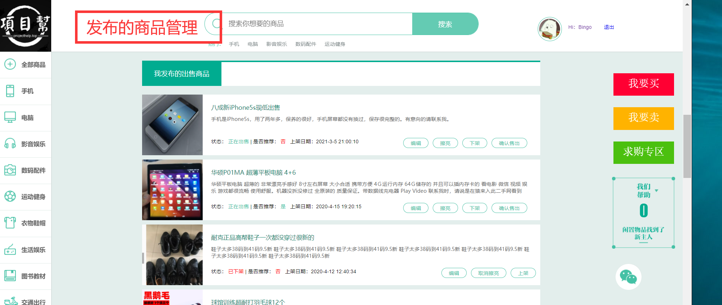Viewport: 722px width, 305px height.
Task: Select the 衣物鞋帽 shirt icon
Action: pos(10,223)
